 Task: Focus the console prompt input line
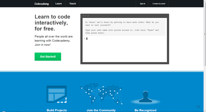[x=125, y=39]
